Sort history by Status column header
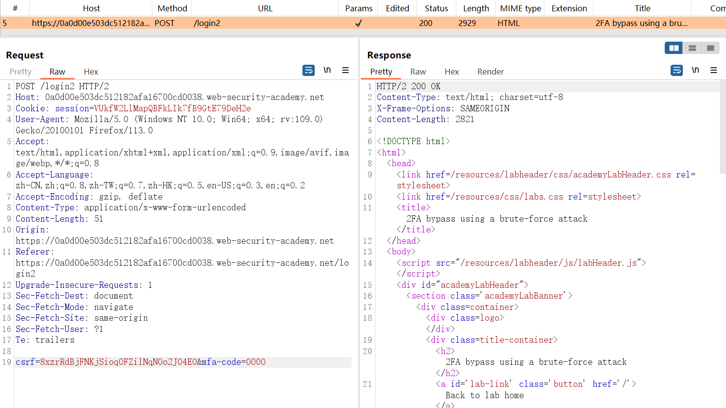This screenshot has height=408, width=726. [436, 8]
